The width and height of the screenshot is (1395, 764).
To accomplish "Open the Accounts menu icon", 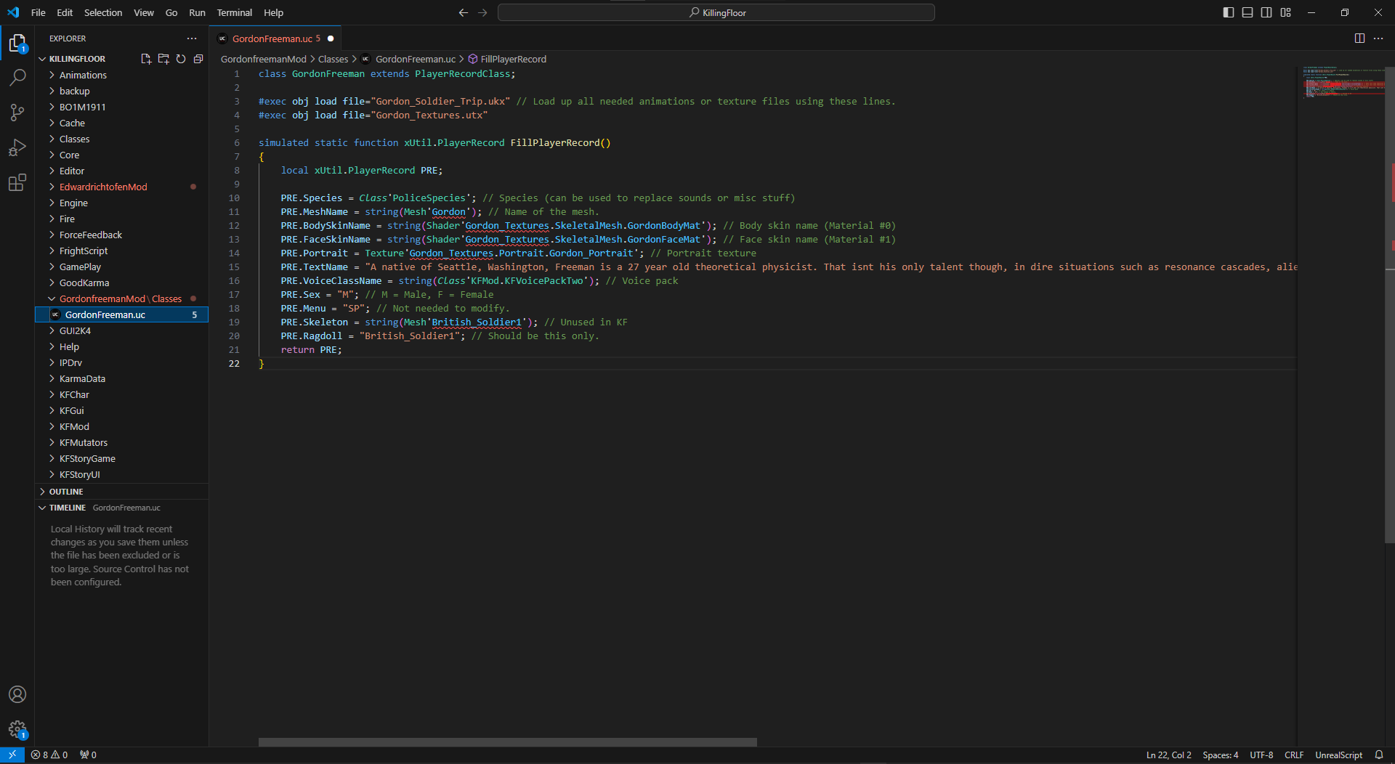I will tap(17, 694).
